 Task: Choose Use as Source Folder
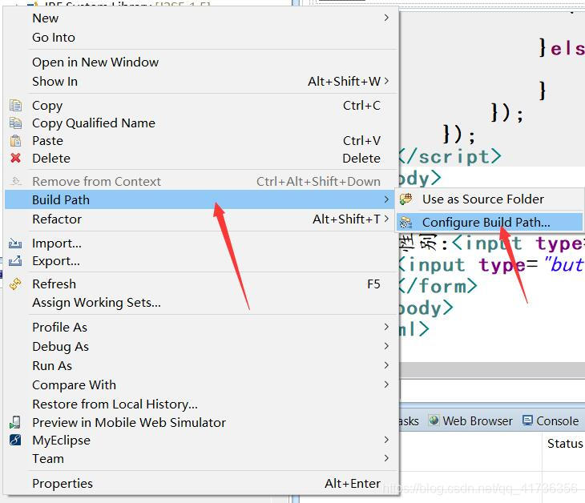[x=489, y=199]
